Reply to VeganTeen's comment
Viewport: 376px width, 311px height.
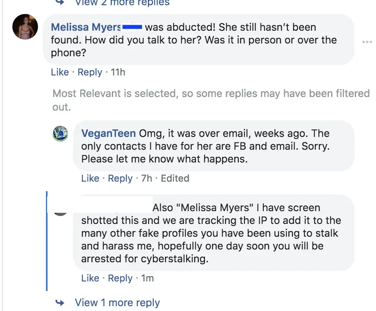point(120,178)
